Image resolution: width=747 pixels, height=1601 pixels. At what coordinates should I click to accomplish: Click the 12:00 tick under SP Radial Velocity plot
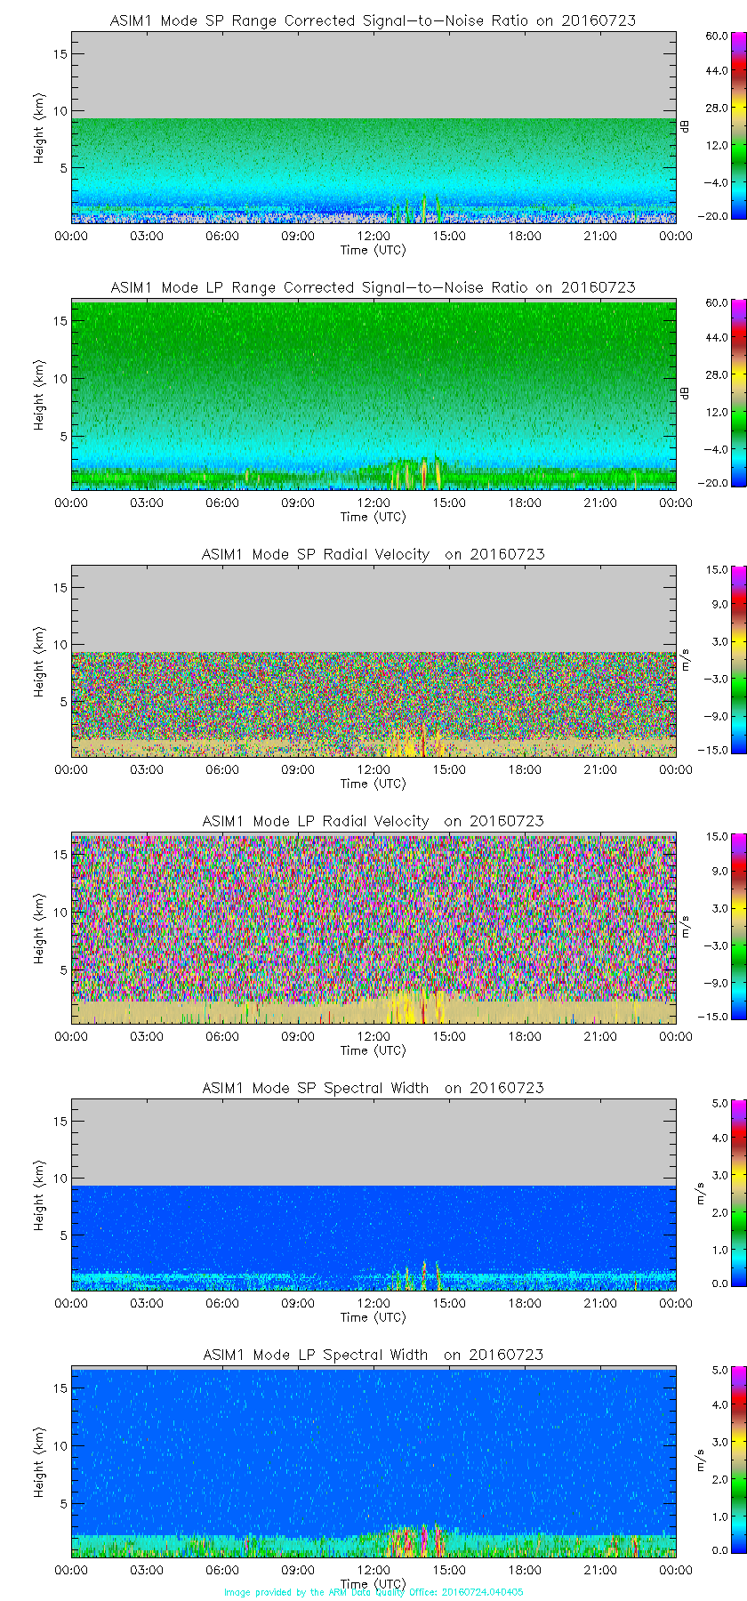(373, 769)
